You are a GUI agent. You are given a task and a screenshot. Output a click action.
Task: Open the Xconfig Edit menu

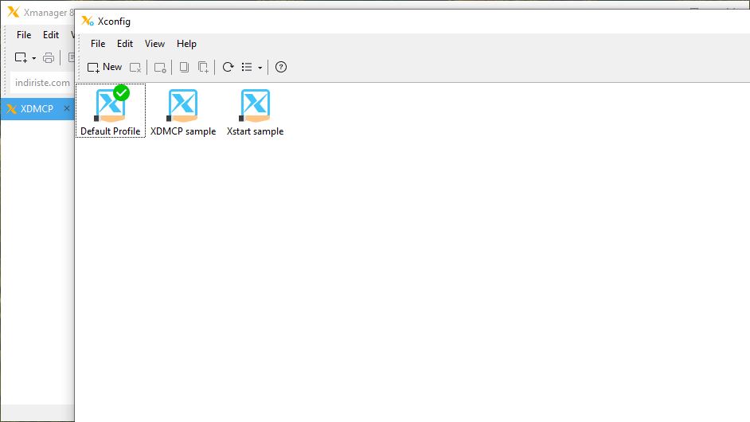pos(125,44)
